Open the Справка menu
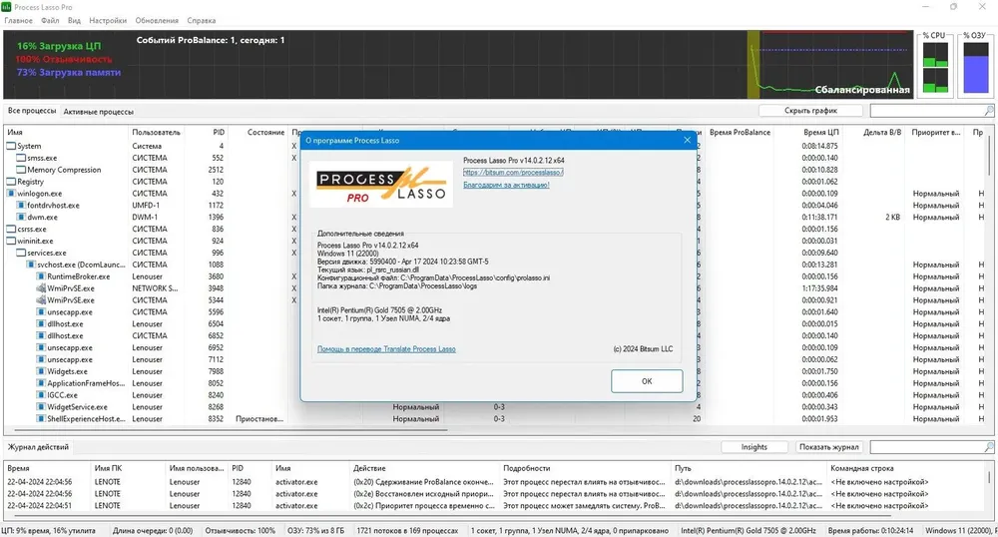Screen dimensions: 998x537 click(x=202, y=20)
